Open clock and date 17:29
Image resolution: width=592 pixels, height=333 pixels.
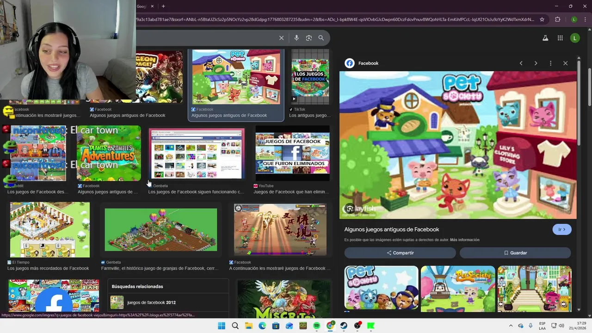click(x=578, y=326)
